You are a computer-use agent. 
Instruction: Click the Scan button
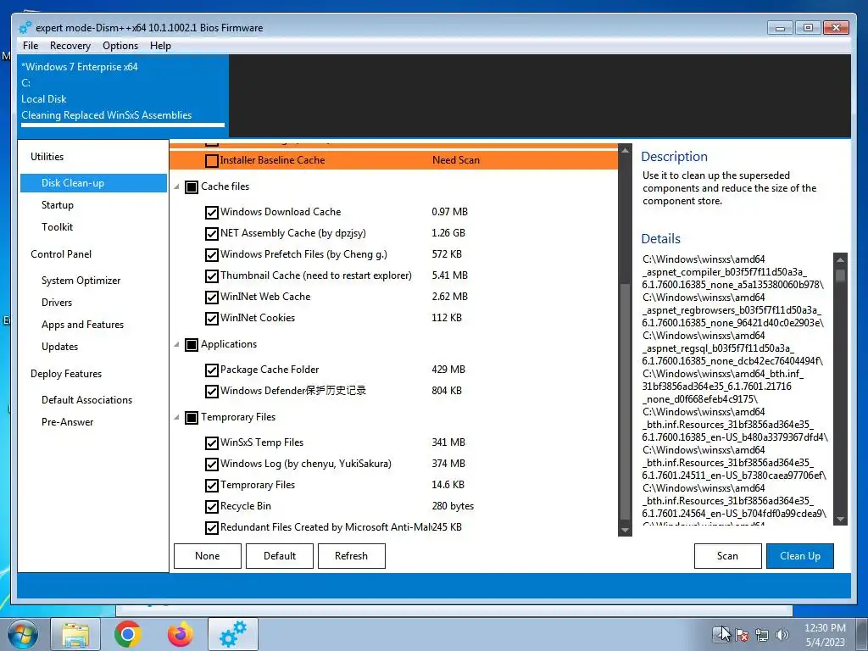tap(727, 556)
